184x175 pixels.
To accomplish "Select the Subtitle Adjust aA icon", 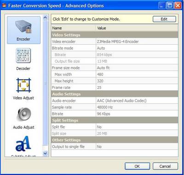I will (23, 144).
